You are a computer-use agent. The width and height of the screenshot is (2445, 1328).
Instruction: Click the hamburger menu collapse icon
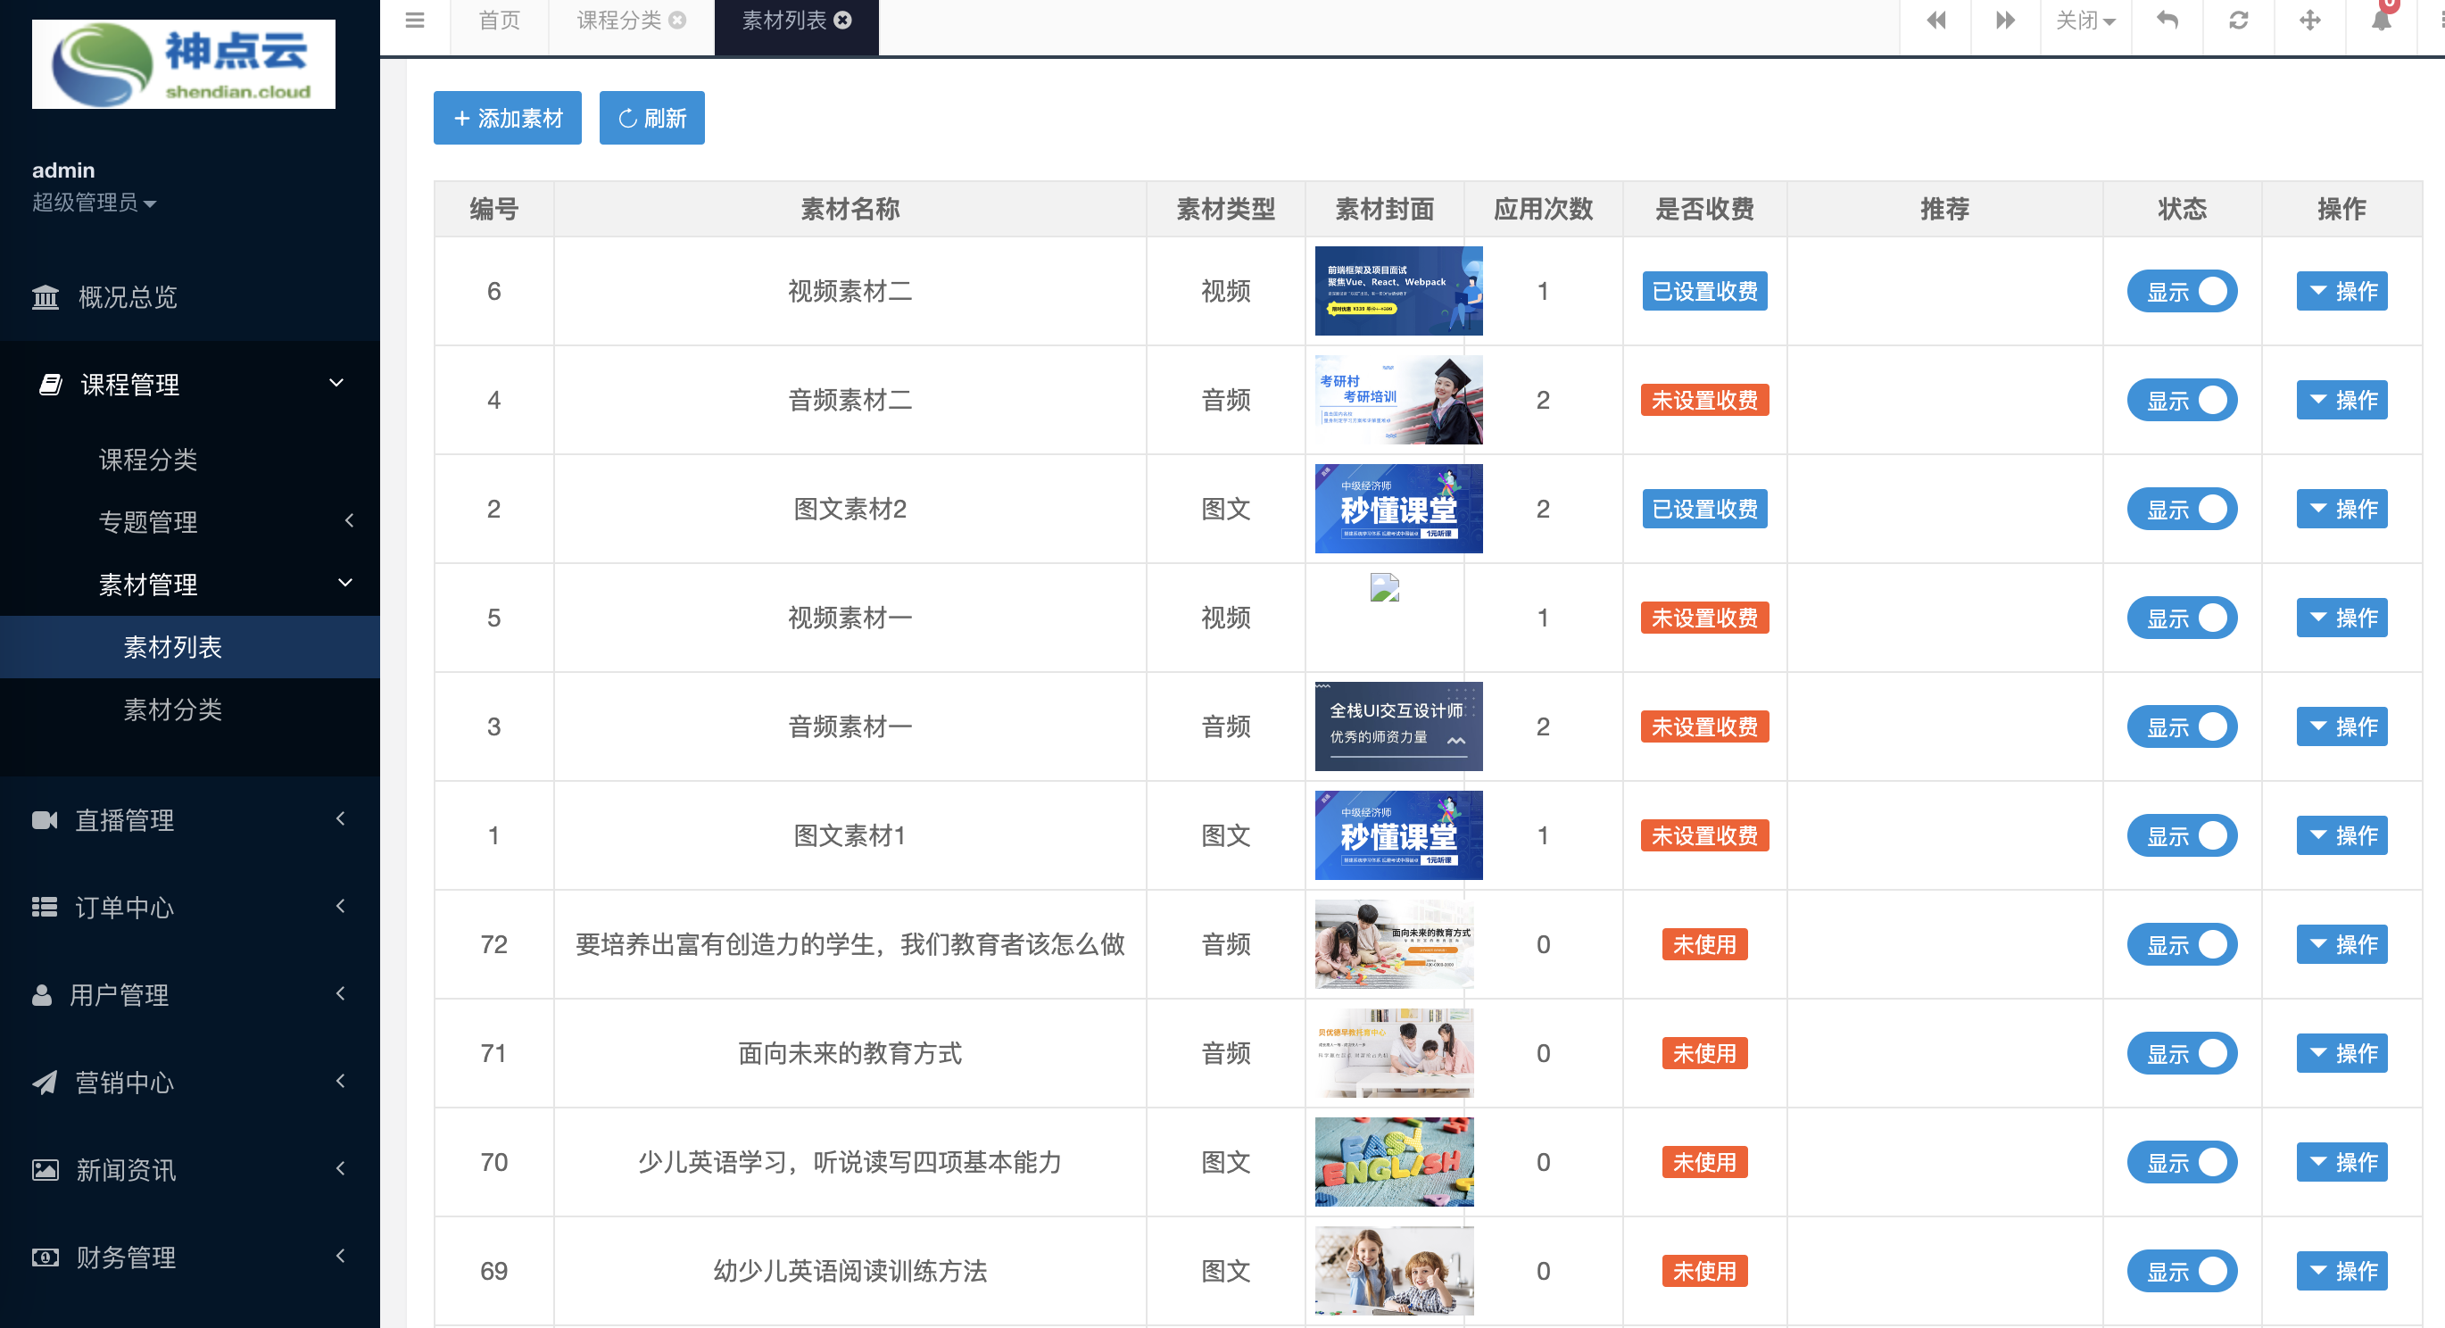[x=414, y=20]
